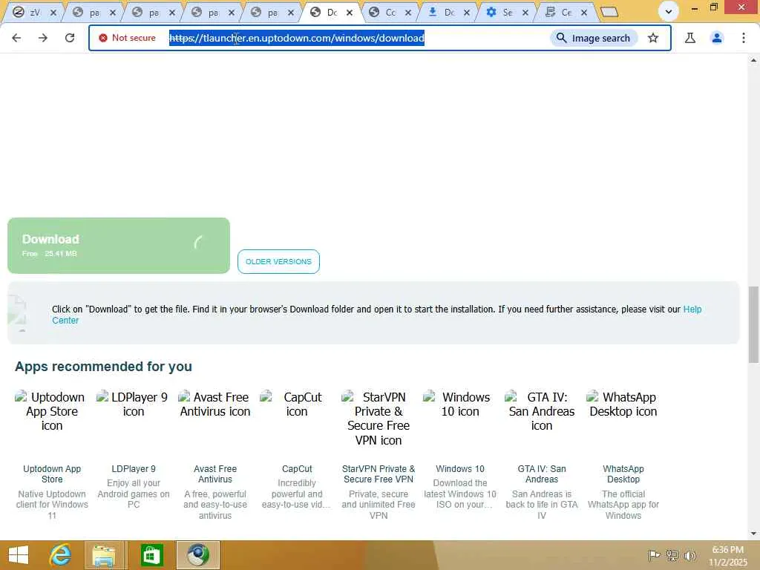The image size is (760, 570).
Task: Click the green Download button
Action: pos(119,246)
